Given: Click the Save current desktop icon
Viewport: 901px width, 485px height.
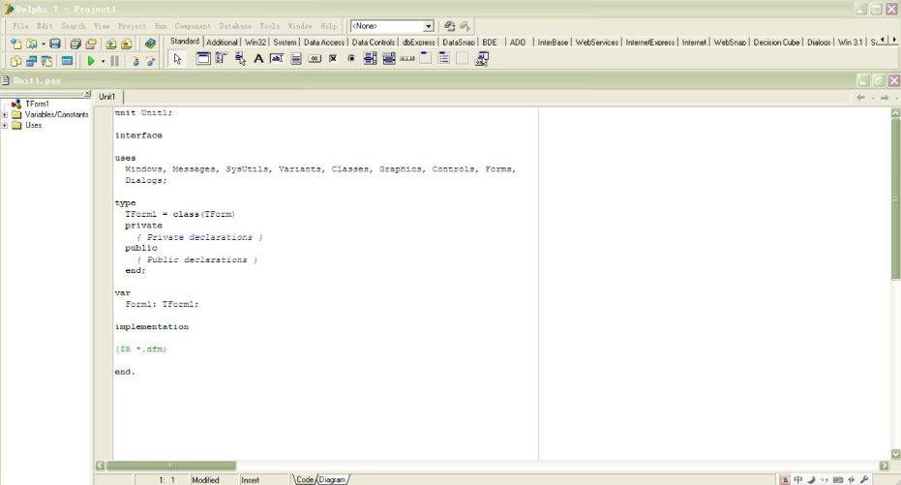Looking at the screenshot, I should [449, 26].
